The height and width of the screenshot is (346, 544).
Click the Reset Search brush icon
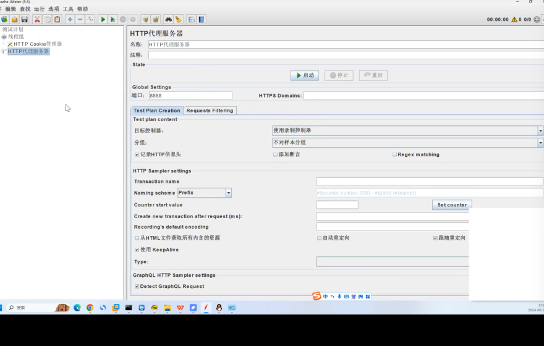pyautogui.click(x=178, y=19)
